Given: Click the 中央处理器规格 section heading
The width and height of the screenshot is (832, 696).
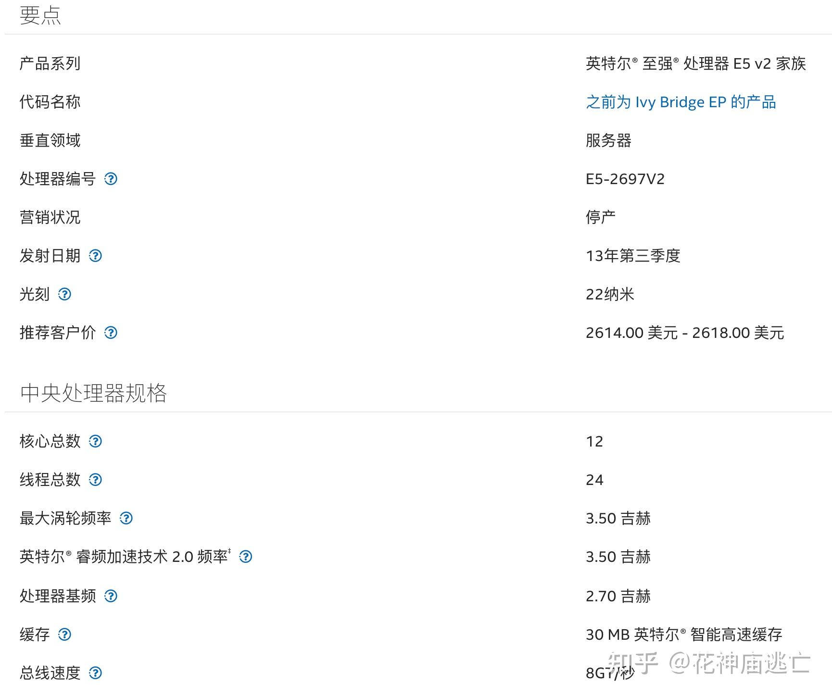Looking at the screenshot, I should click(x=93, y=393).
